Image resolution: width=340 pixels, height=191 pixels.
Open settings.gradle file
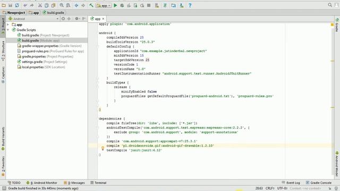(42, 62)
